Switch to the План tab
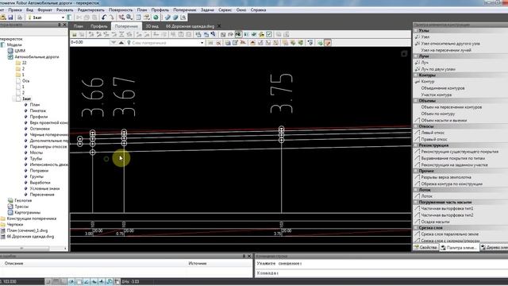The image size is (508, 286). (x=78, y=26)
